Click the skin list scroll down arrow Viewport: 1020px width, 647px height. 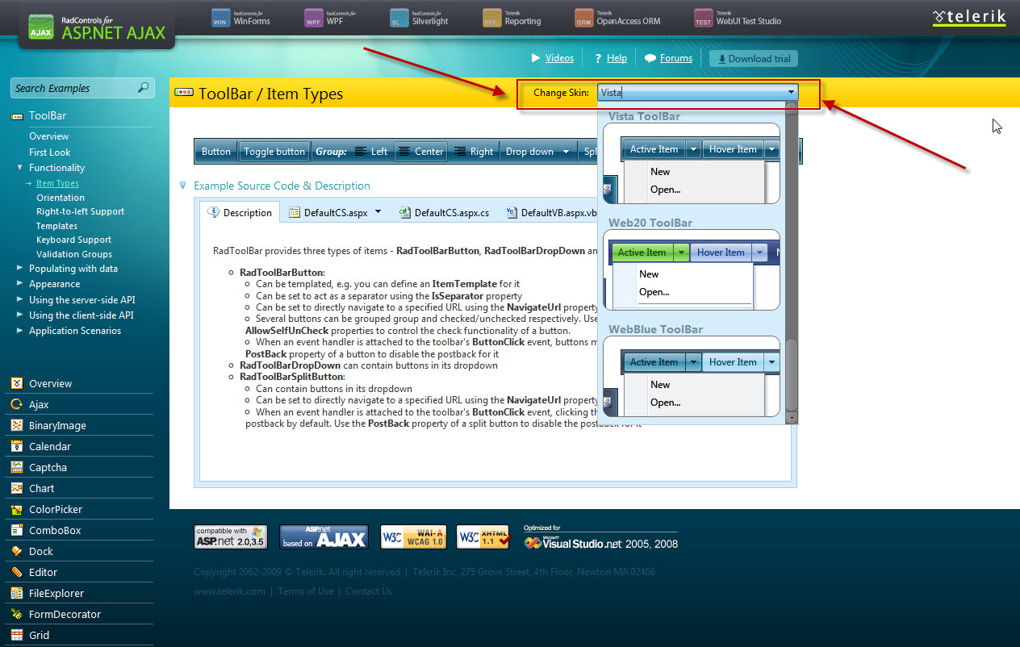pos(792,417)
